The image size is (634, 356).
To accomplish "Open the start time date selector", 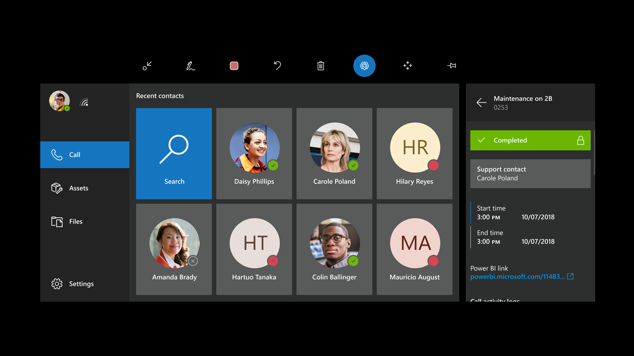I will click(x=538, y=217).
